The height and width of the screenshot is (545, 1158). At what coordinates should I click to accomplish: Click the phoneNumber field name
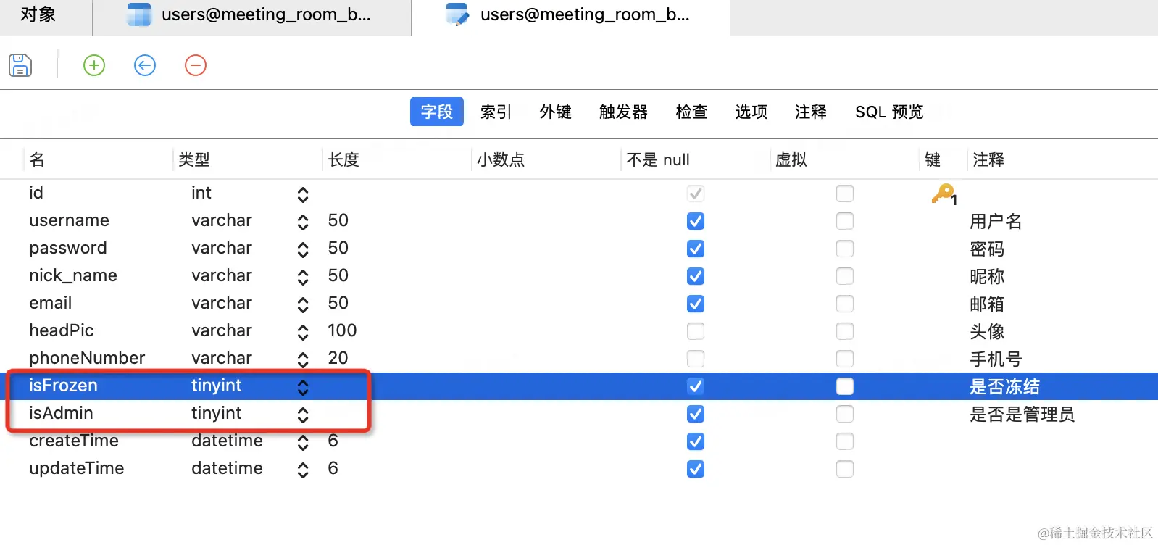click(x=87, y=358)
